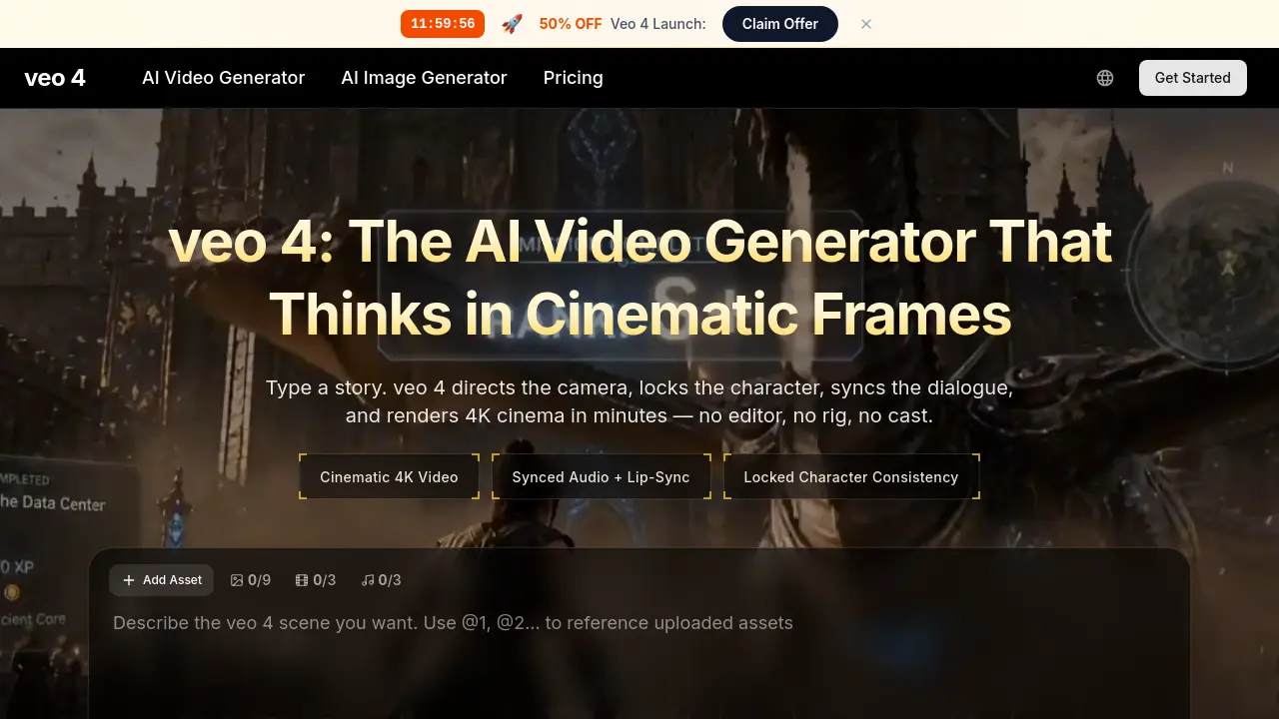The image size is (1279, 719).
Task: Click the countdown timer badge
Action: [x=443, y=24]
